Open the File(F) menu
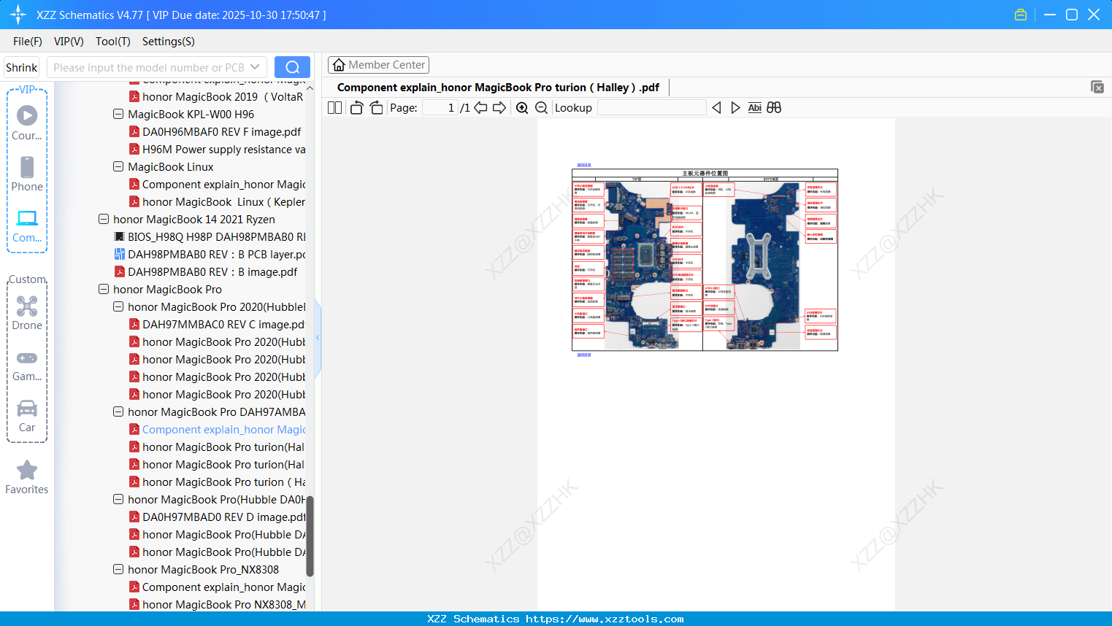Viewport: 1112px width, 626px height. pyautogui.click(x=28, y=42)
